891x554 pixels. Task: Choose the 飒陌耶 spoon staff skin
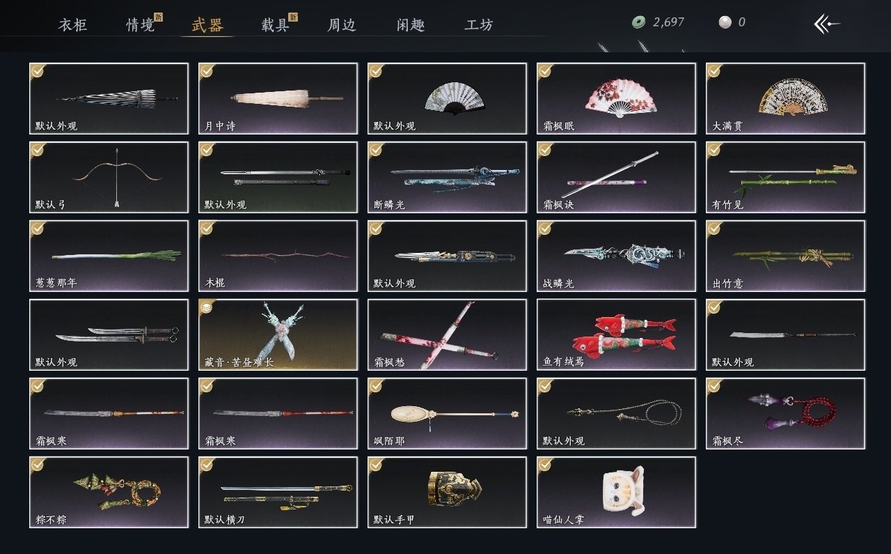click(447, 413)
